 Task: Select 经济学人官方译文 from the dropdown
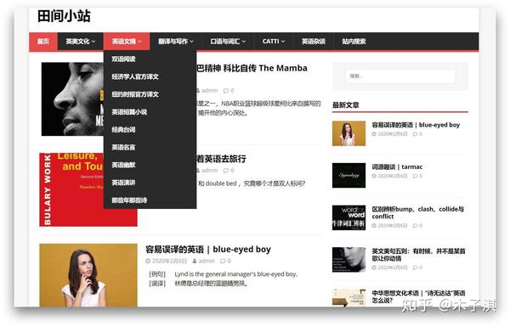[150, 76]
